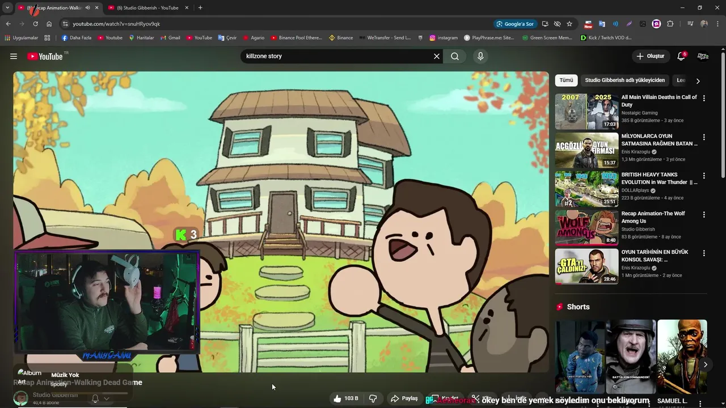The width and height of the screenshot is (726, 408).
Task: Select Studio Gibberish adlı yükleyiciden chip
Action: point(624,80)
